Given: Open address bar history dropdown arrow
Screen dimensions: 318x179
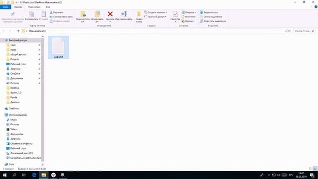Looking at the screenshot, I should coord(286,31).
